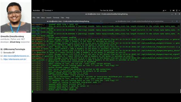Close the releng/balrog terminal tab
Viewport: 181px width, 102px height.
(x=101, y=21)
